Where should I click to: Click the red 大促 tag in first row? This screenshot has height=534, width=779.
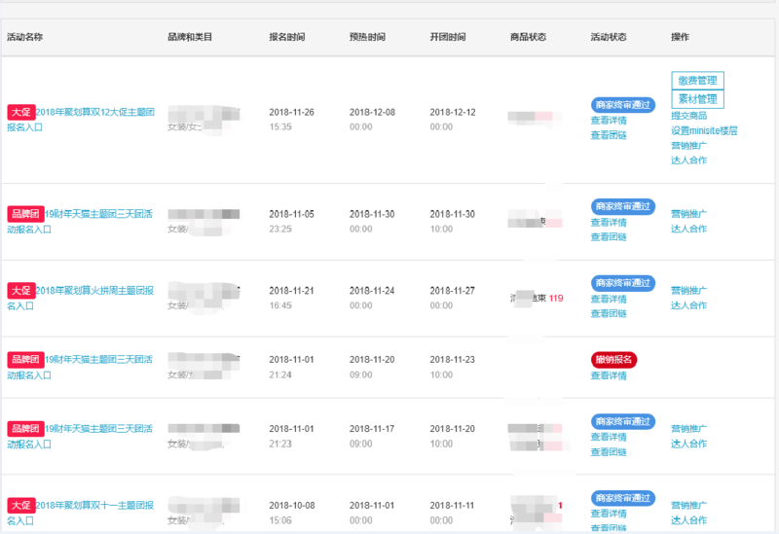click(x=20, y=112)
